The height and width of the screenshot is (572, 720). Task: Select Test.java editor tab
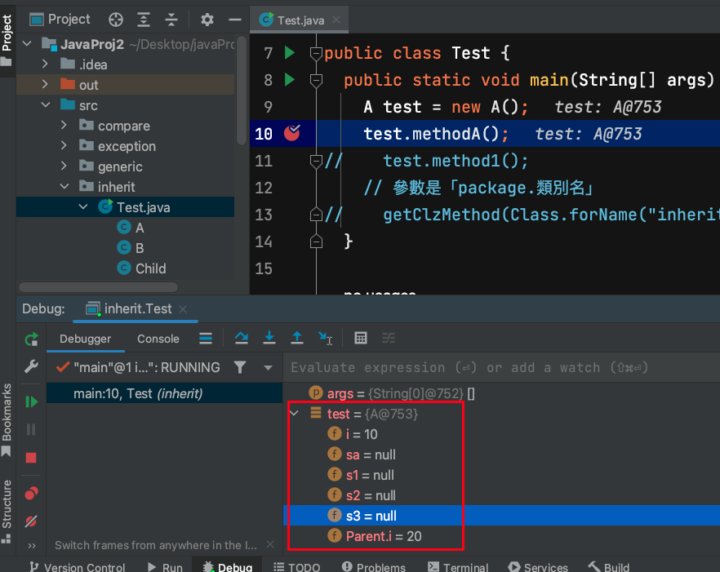tap(300, 20)
